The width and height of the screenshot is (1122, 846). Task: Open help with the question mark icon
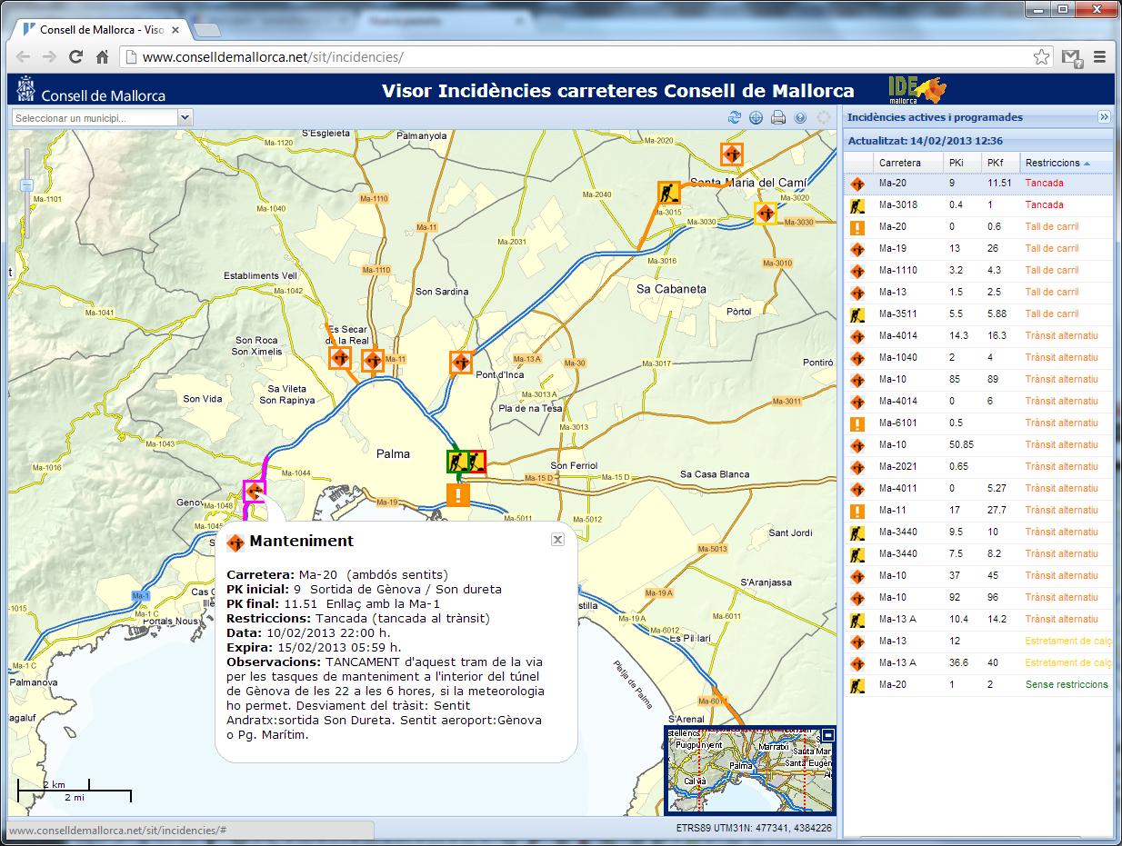(800, 117)
